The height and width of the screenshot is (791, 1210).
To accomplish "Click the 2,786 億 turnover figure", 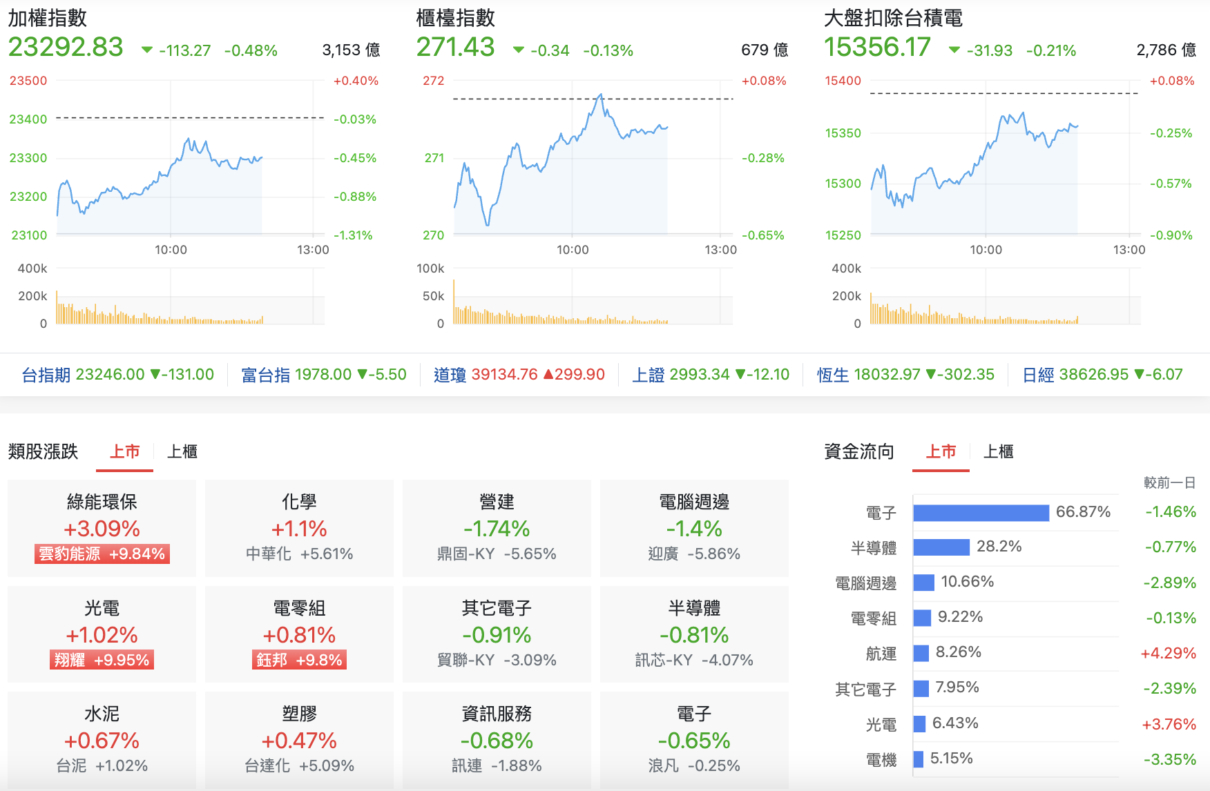I will [1166, 50].
